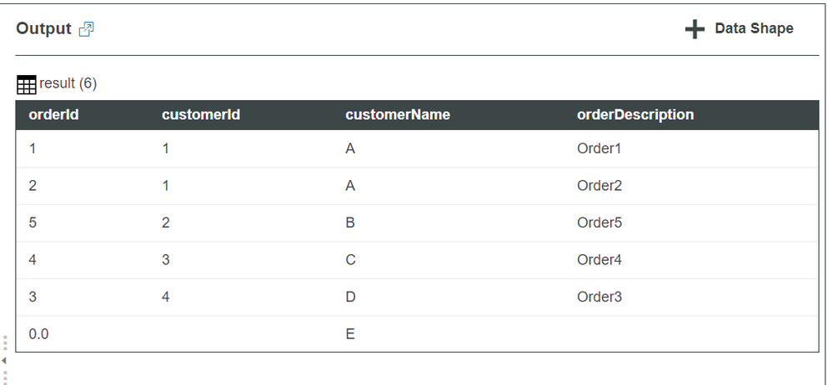Click the Order5 description cell

(599, 222)
